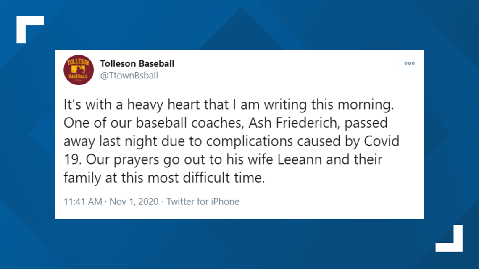Open the tweet's three-dot more options menu
The image size is (479, 269).
(409, 63)
